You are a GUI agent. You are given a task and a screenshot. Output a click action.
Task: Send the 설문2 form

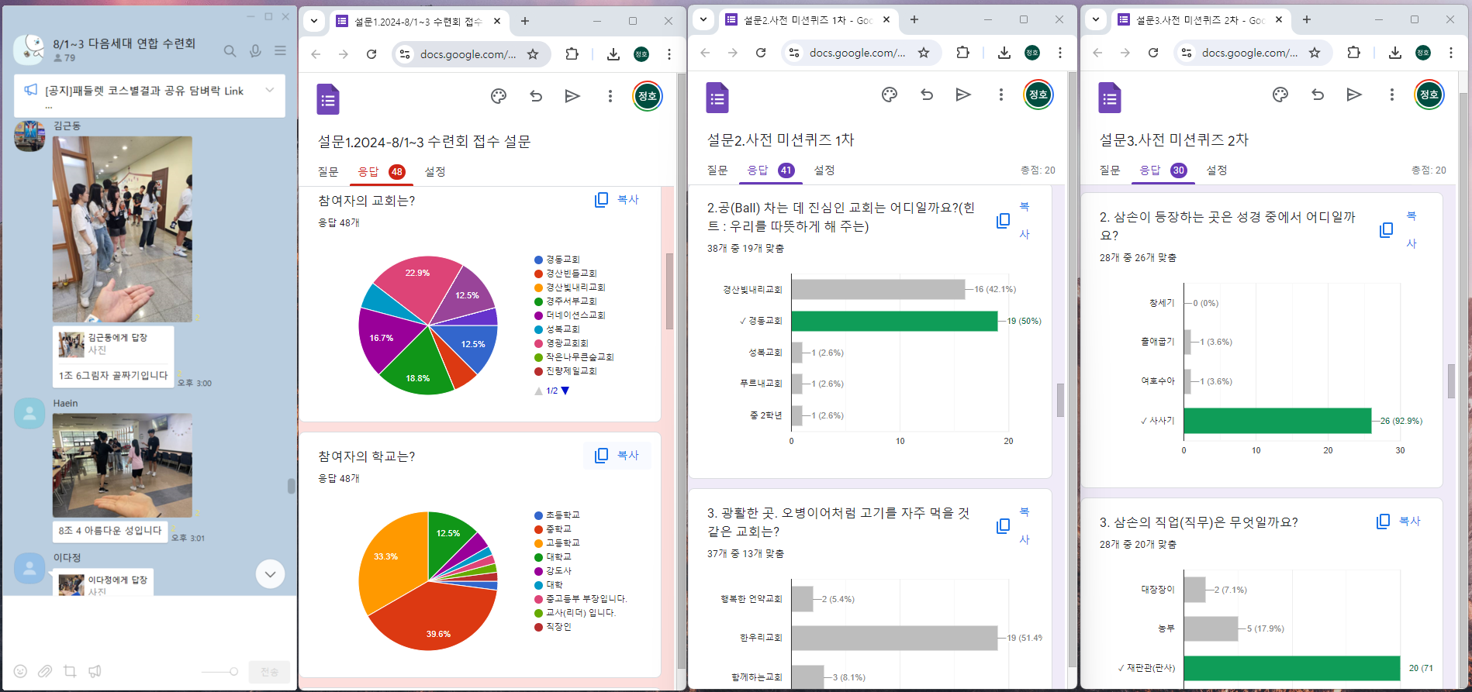click(963, 95)
